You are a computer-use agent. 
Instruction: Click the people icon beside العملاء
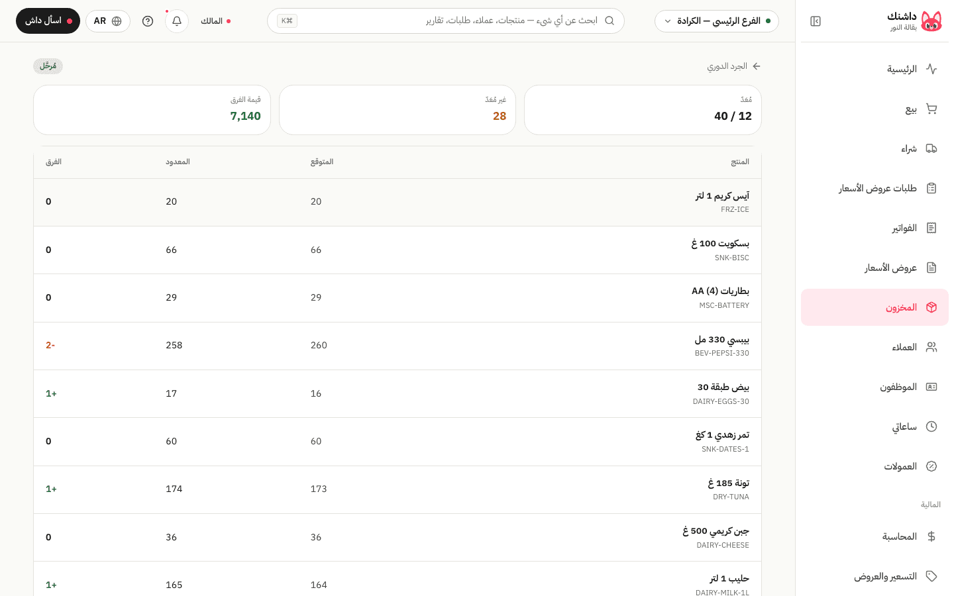tap(931, 347)
